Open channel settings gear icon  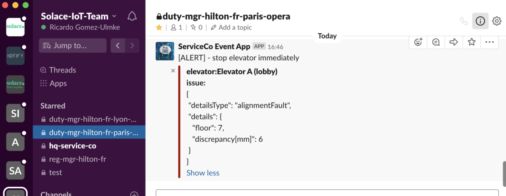coord(497,21)
